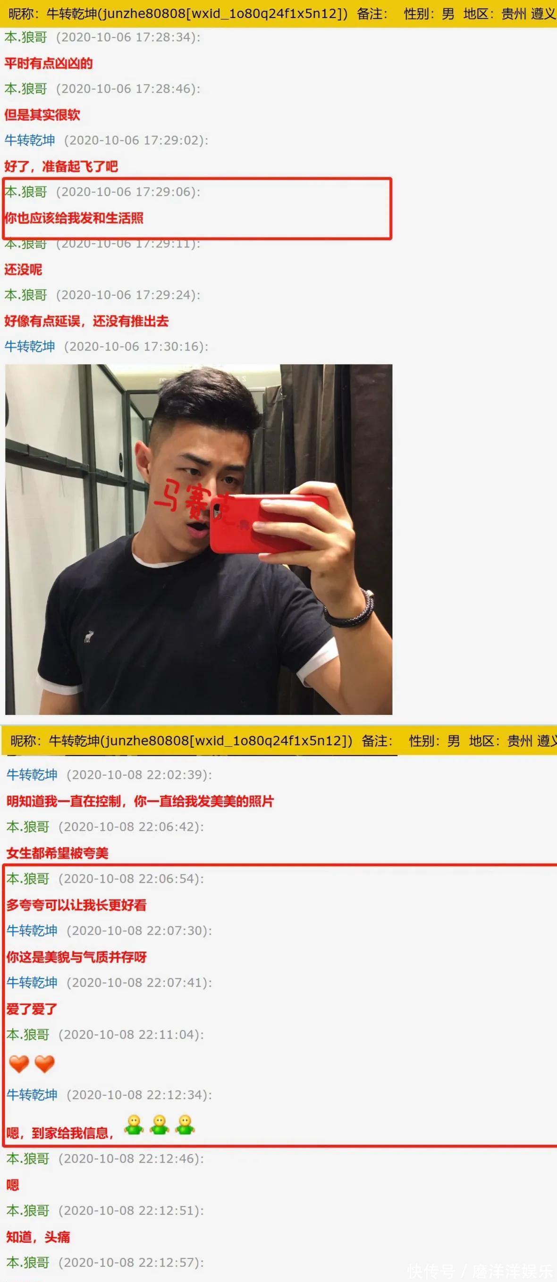Screen dimensions: 557x1282
Task: Click the message 女生都希望被夸美
Action: [57, 853]
